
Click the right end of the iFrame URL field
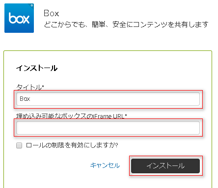coord(195,128)
